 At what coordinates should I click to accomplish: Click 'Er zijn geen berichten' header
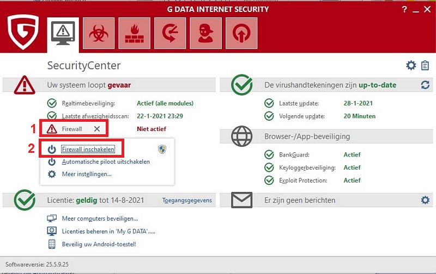coord(300,200)
